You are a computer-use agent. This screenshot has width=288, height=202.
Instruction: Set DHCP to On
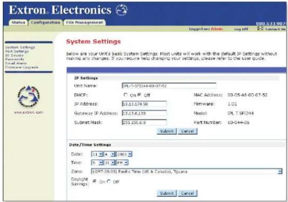tap(126, 95)
